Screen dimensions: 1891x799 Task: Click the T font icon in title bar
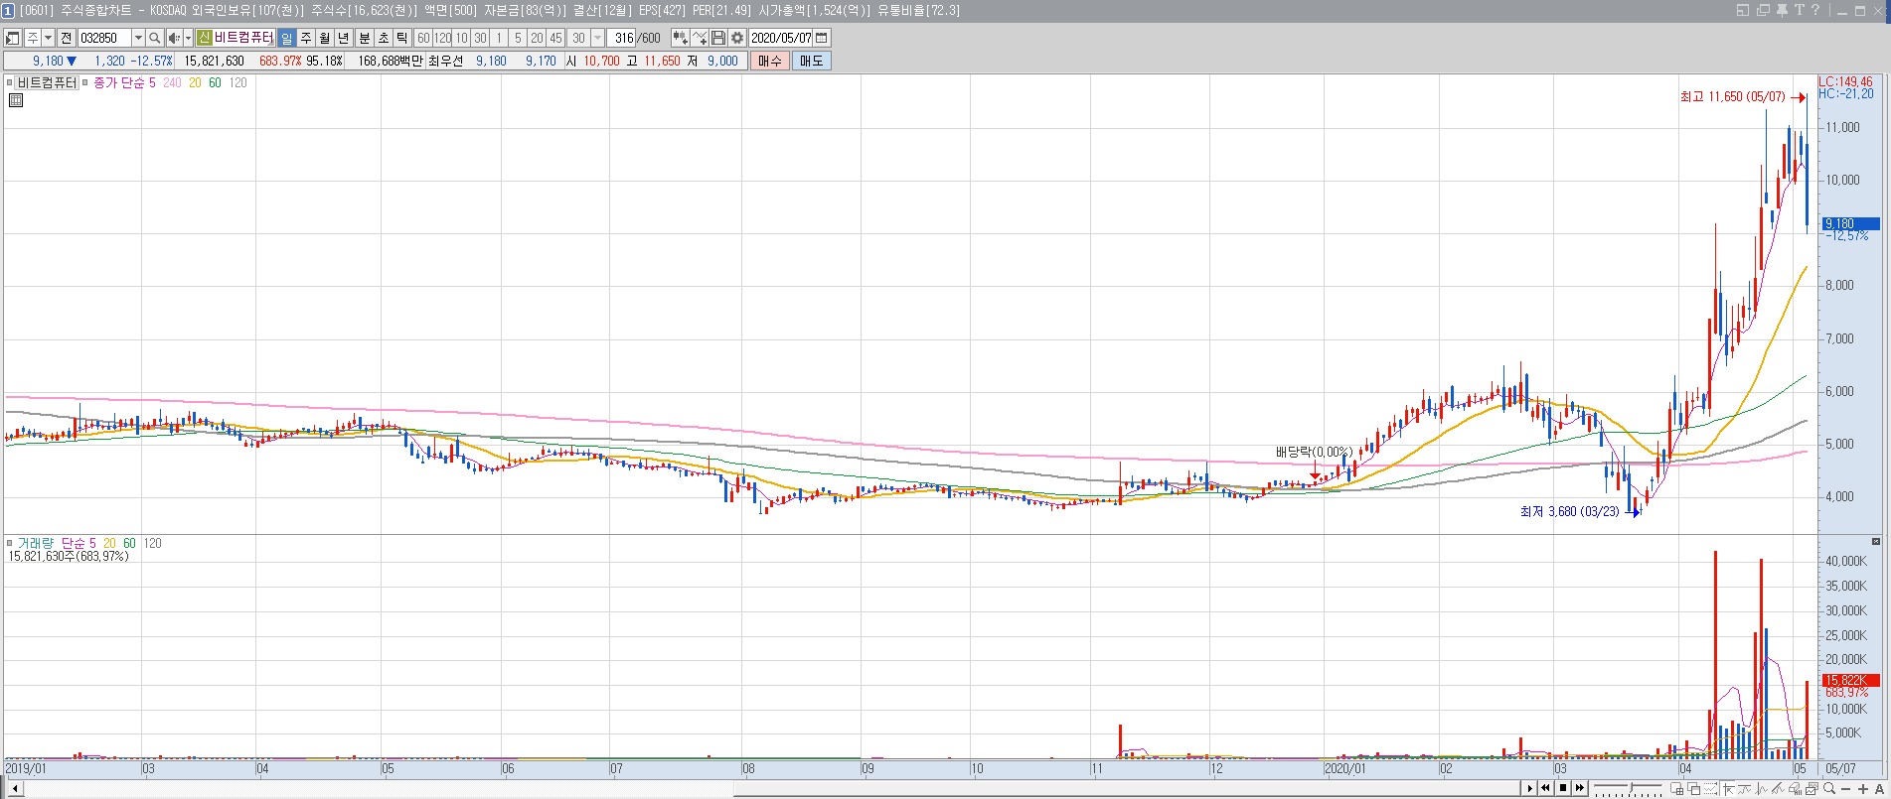[1799, 10]
